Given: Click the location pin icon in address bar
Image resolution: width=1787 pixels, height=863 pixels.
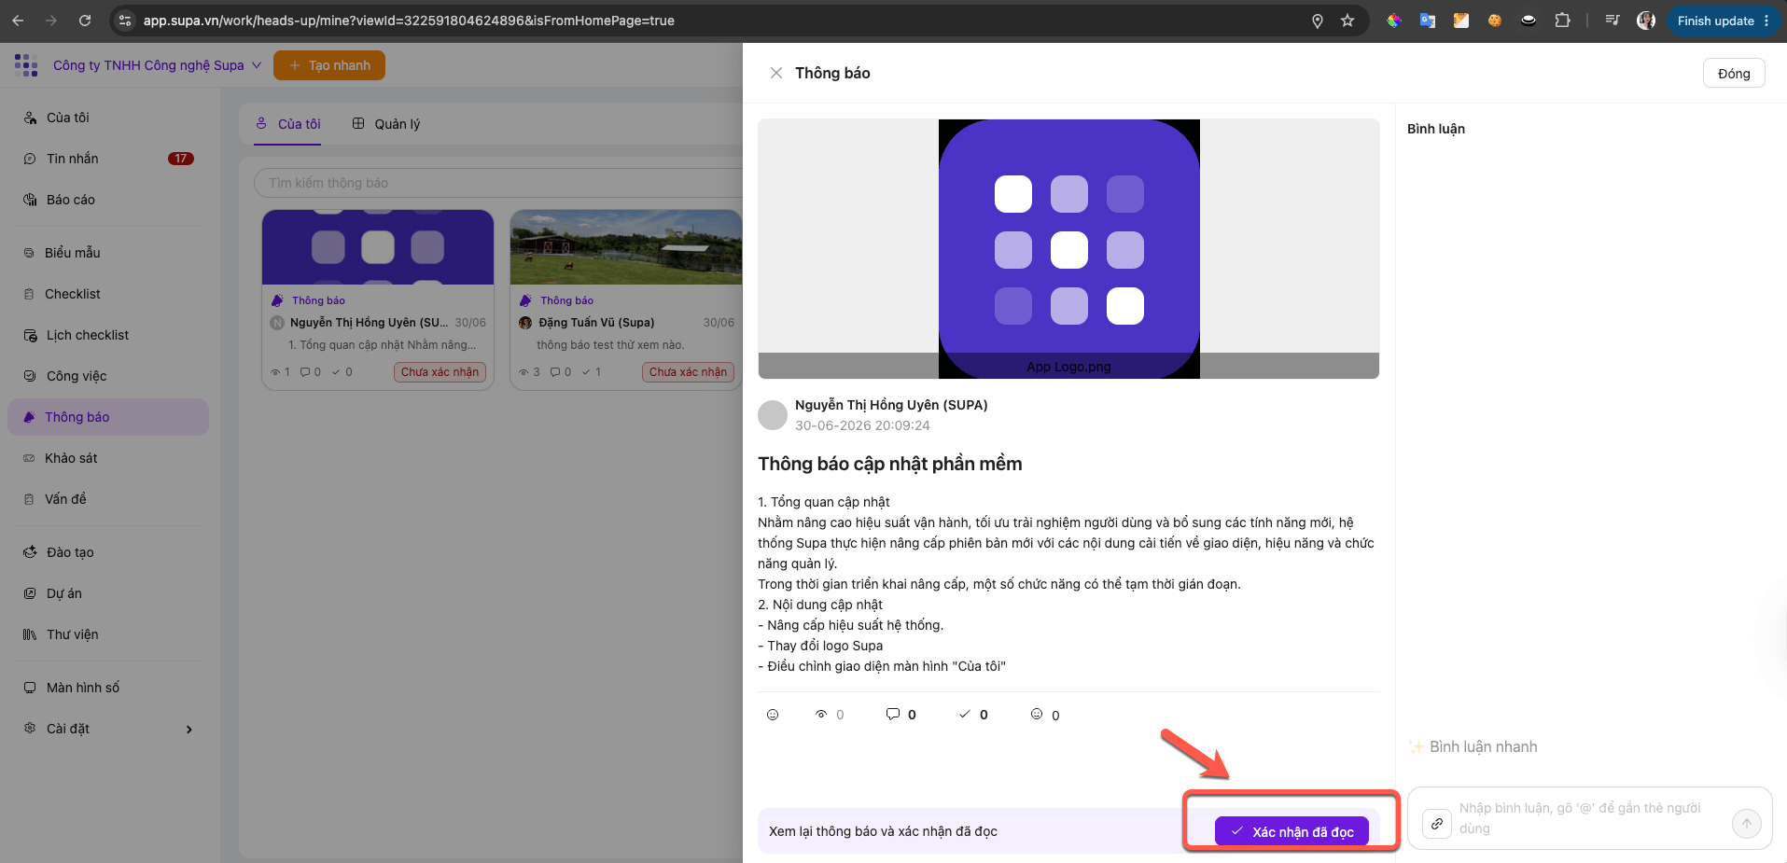Looking at the screenshot, I should [x=1318, y=21].
